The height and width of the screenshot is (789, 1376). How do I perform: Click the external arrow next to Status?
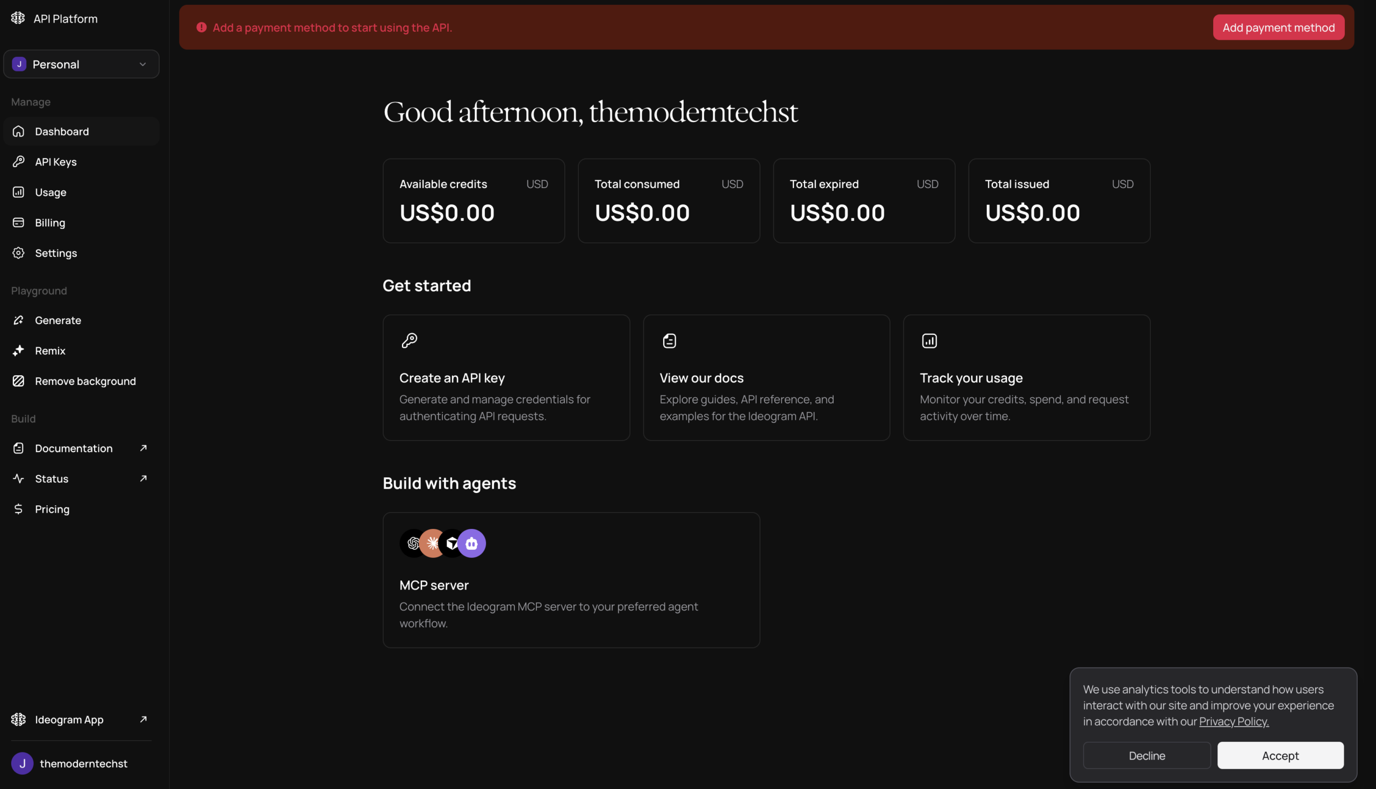[143, 478]
